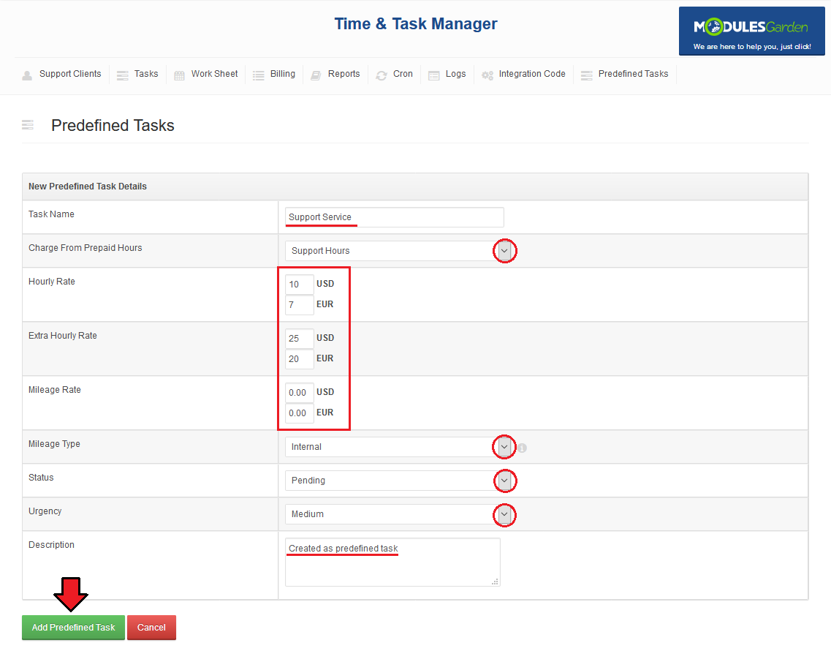Click the ModulesGarden logo banner
831x651 pixels.
(x=751, y=31)
